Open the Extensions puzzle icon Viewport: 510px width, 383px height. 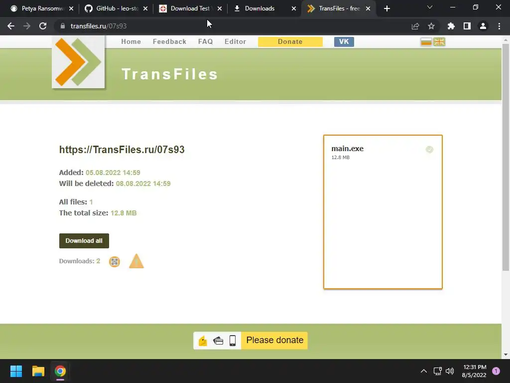[451, 26]
